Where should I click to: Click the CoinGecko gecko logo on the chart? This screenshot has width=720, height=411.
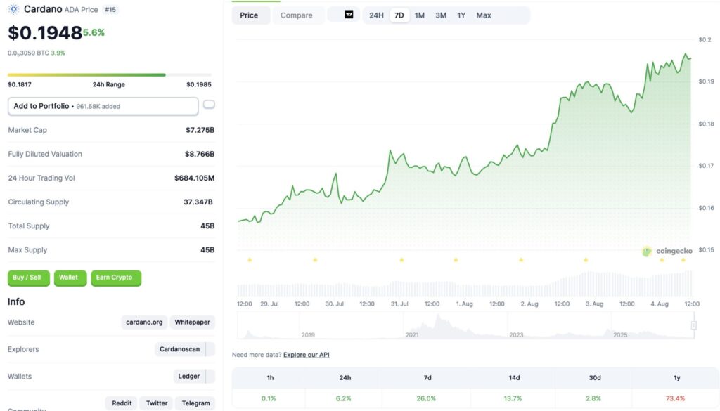[647, 251]
